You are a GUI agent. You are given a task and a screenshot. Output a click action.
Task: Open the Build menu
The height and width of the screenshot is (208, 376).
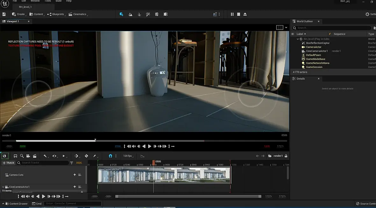pyautogui.click(x=59, y=1)
